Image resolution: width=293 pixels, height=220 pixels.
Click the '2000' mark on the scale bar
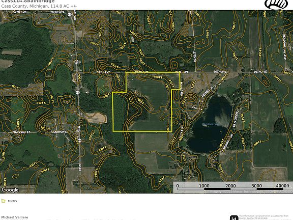click(230, 186)
